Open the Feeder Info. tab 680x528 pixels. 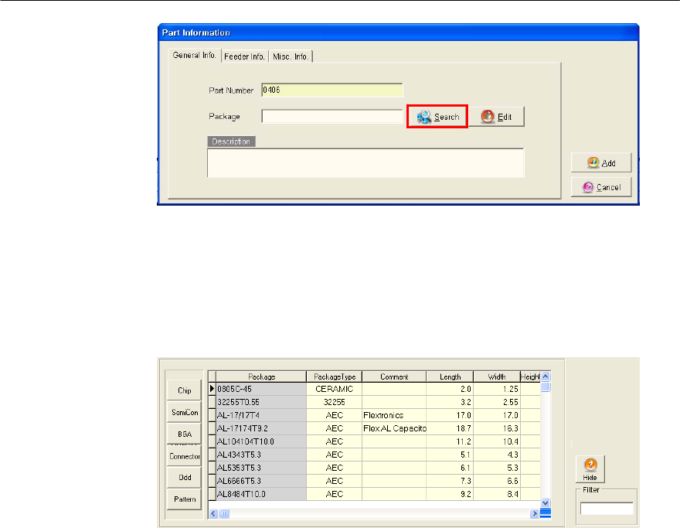(x=245, y=56)
